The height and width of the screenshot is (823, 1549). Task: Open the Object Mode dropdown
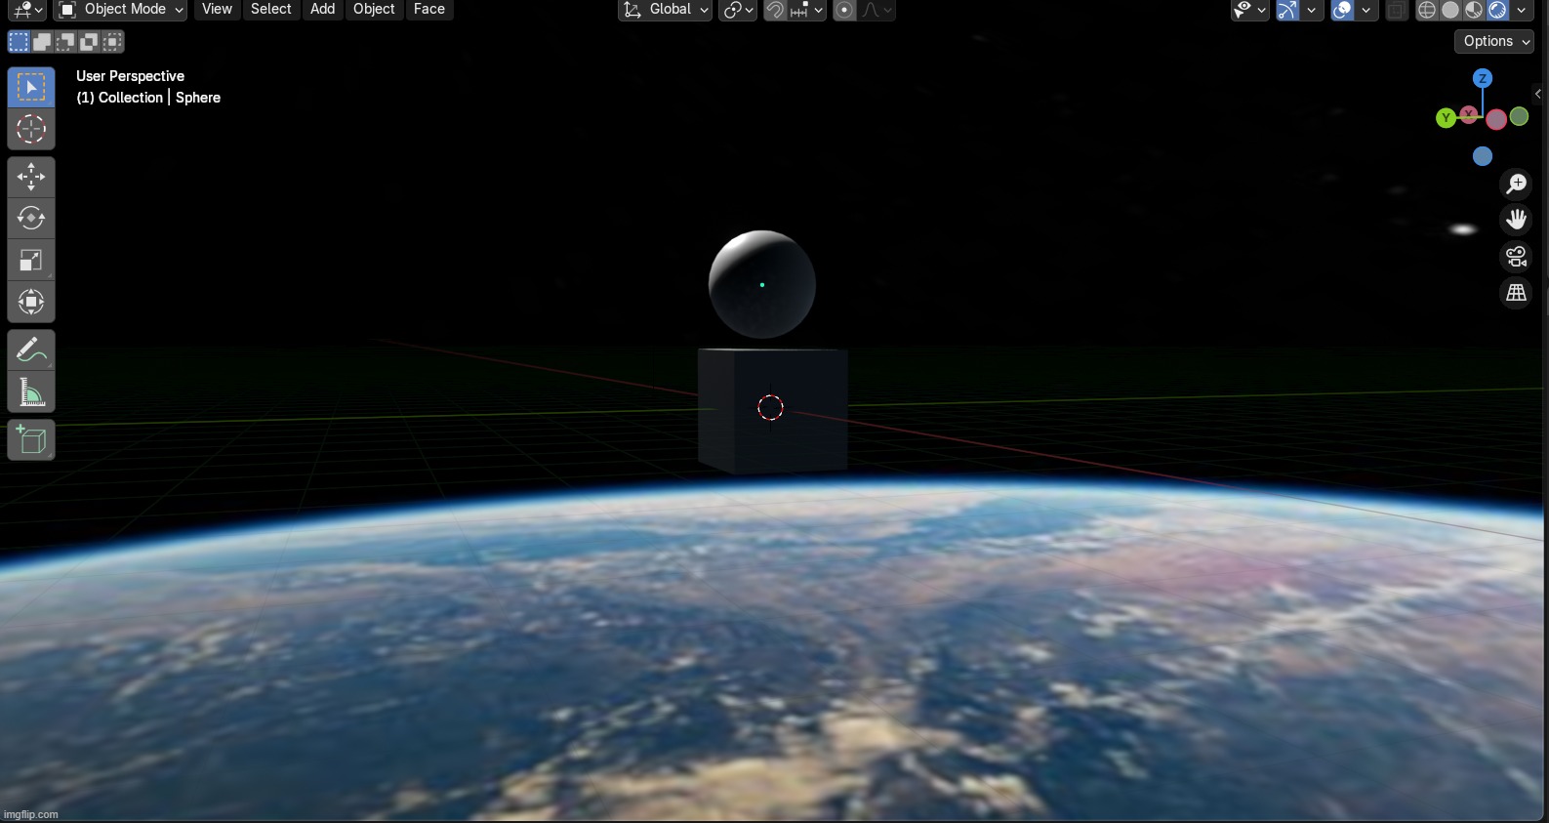(x=121, y=10)
